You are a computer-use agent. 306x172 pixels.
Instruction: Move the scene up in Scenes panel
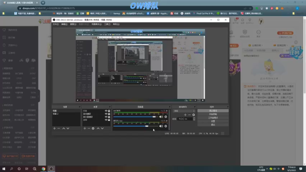[x=63, y=128]
